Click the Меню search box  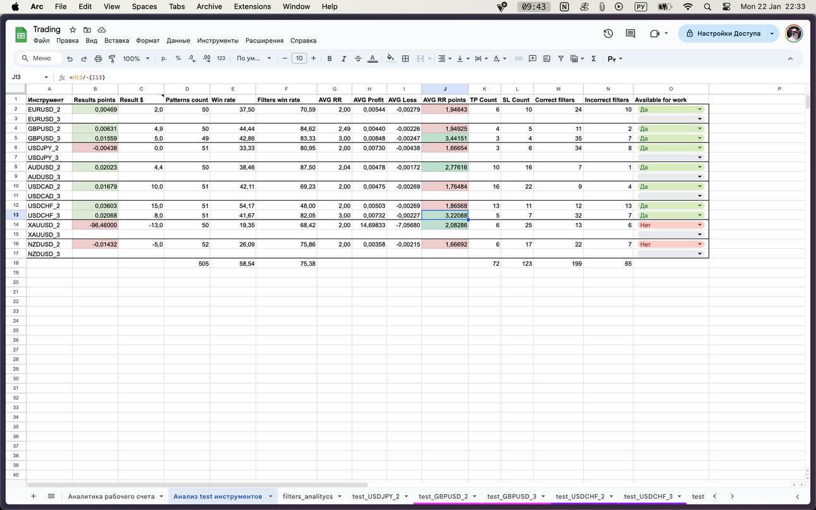pyautogui.click(x=39, y=58)
